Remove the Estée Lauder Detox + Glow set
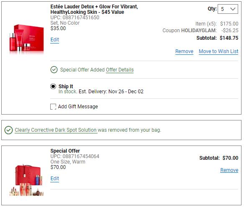This screenshot has height=207, width=244. coord(184,51)
